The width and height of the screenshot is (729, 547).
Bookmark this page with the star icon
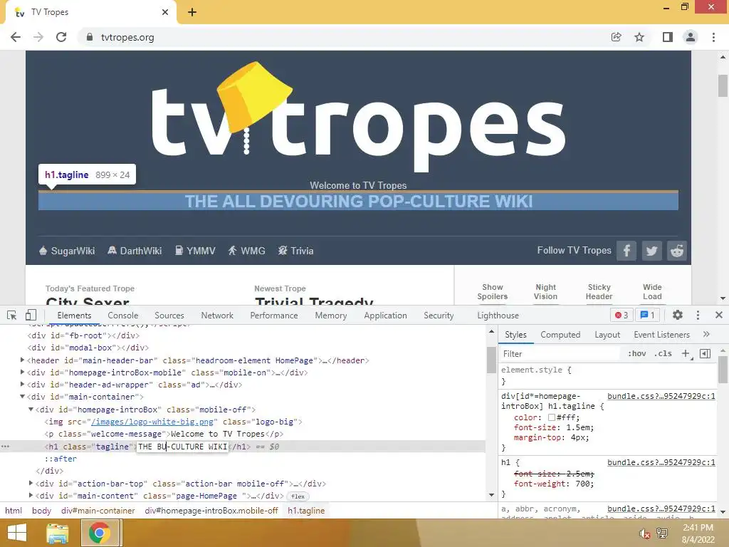pyautogui.click(x=639, y=37)
